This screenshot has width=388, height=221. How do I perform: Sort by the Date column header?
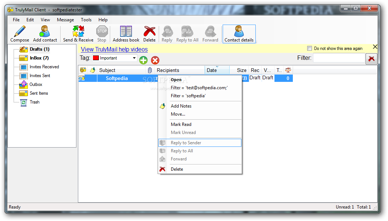(x=217, y=70)
